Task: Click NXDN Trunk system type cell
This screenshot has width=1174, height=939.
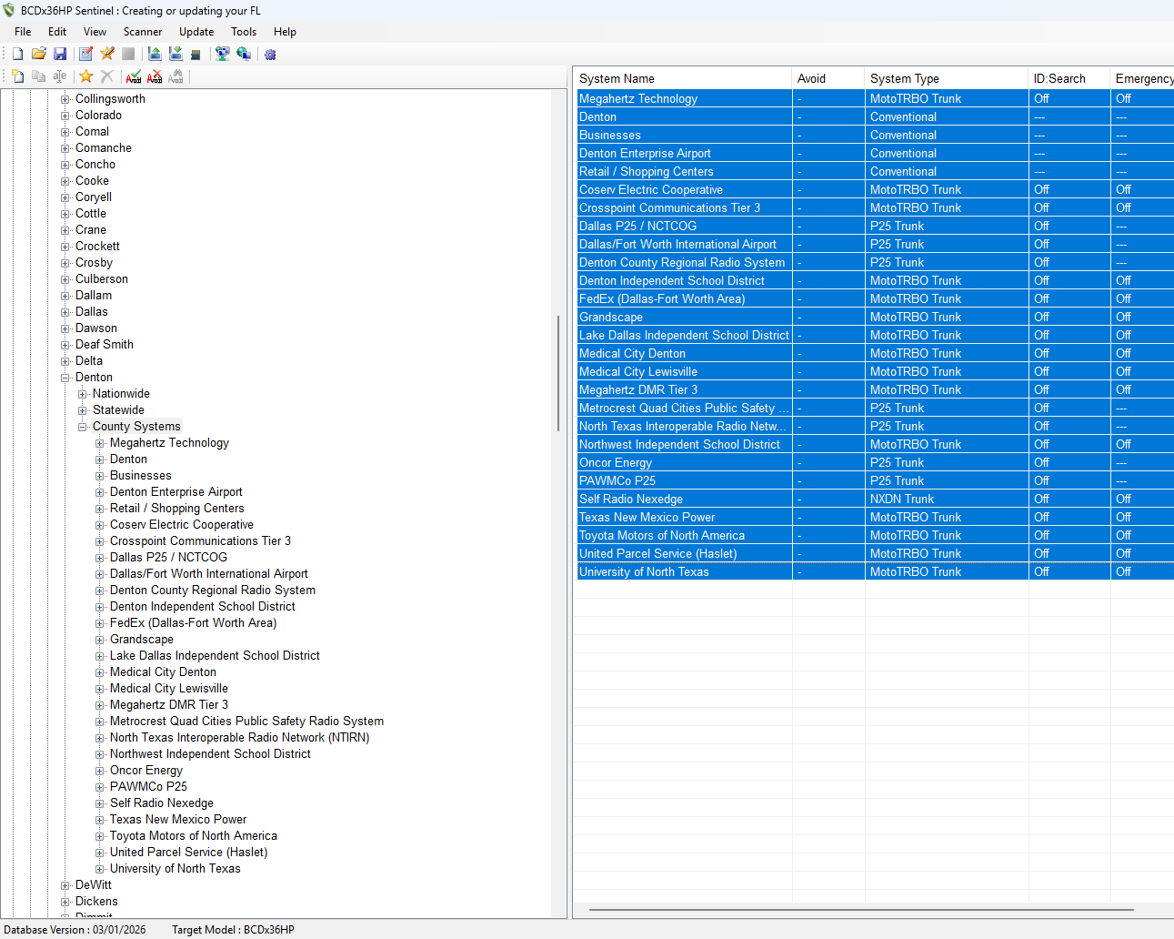Action: coord(947,499)
